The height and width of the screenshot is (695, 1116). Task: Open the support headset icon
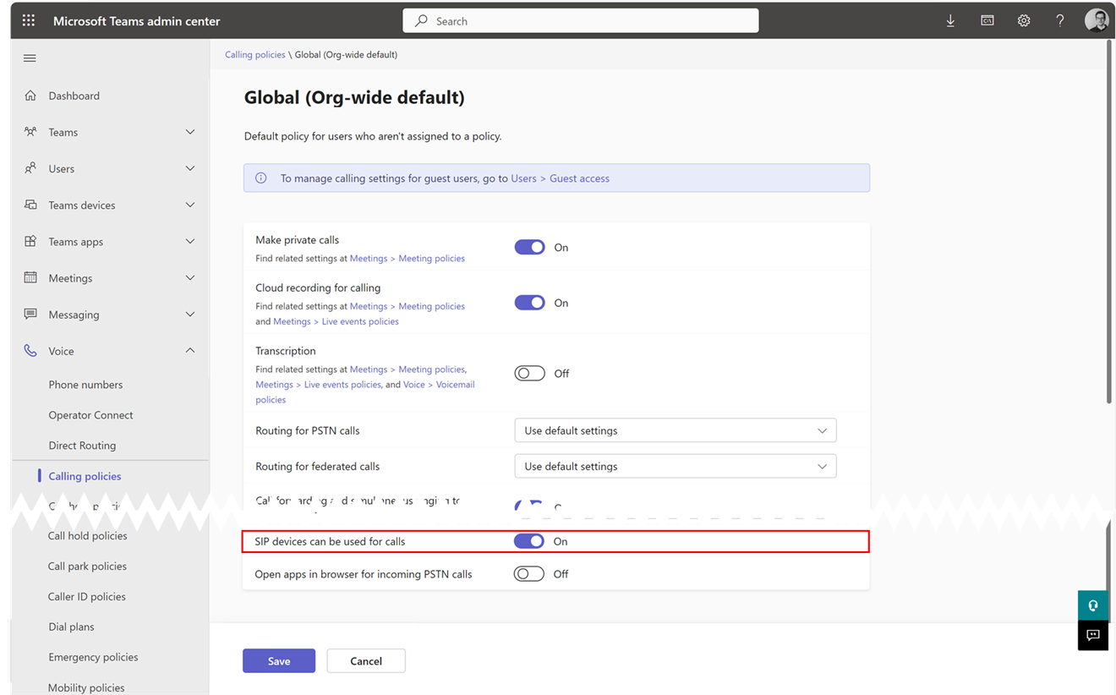click(x=1092, y=605)
